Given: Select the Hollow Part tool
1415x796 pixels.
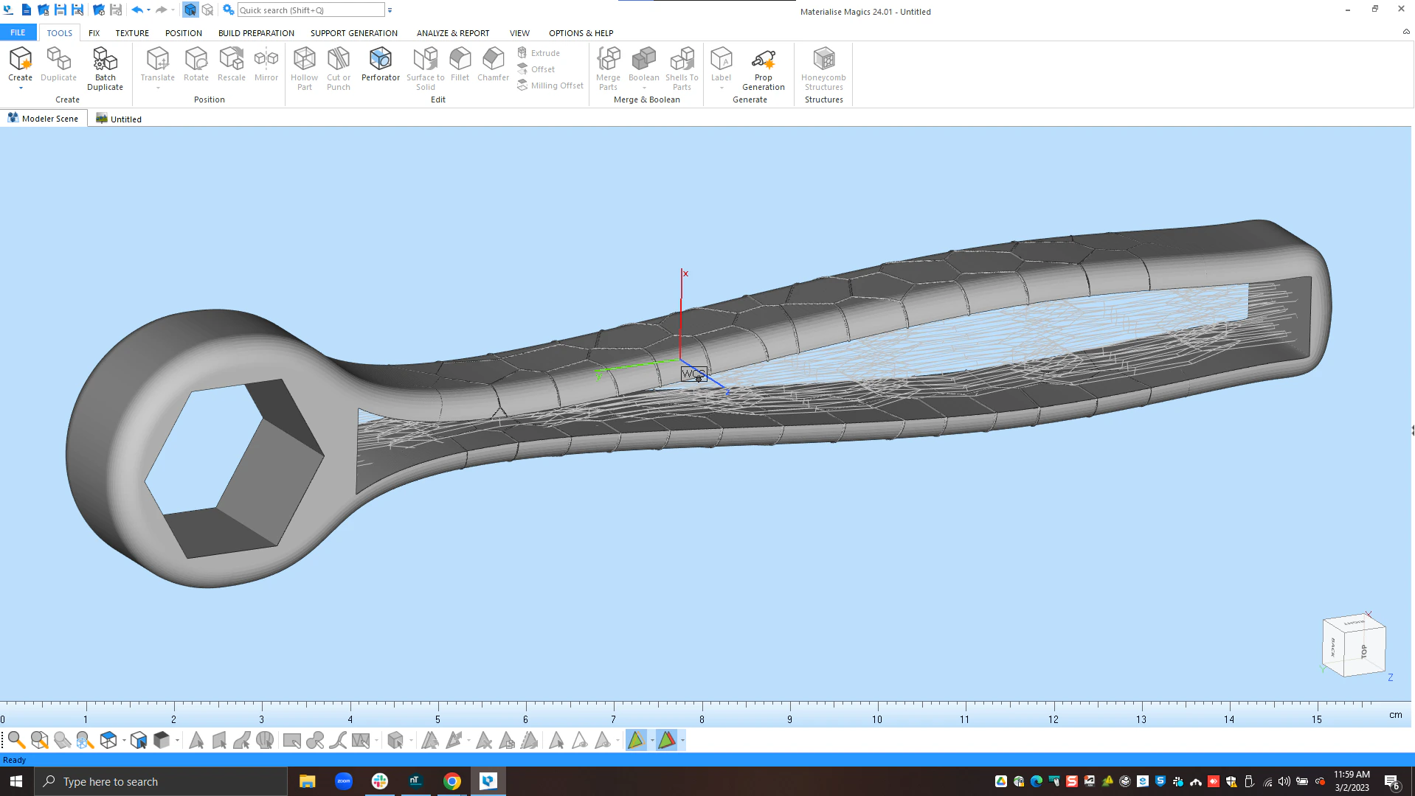Looking at the screenshot, I should click(304, 59).
